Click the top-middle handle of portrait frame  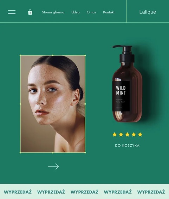click(53, 55)
